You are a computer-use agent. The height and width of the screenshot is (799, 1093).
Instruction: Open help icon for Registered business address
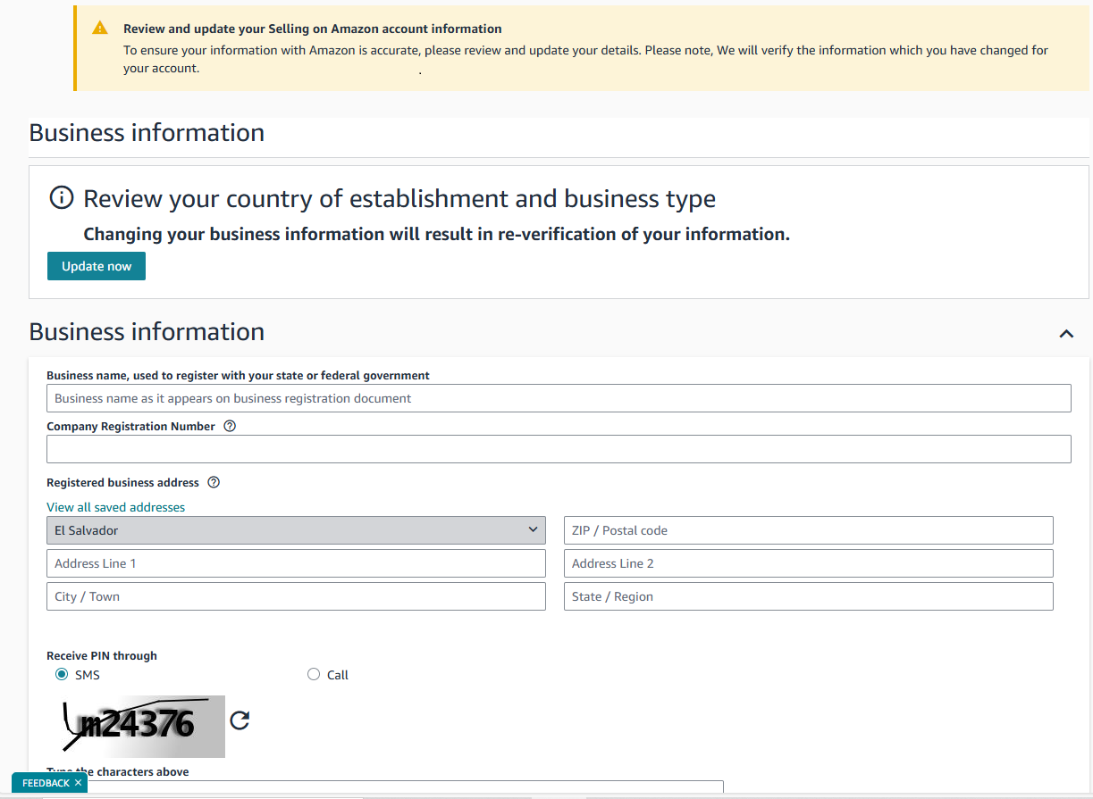214,483
